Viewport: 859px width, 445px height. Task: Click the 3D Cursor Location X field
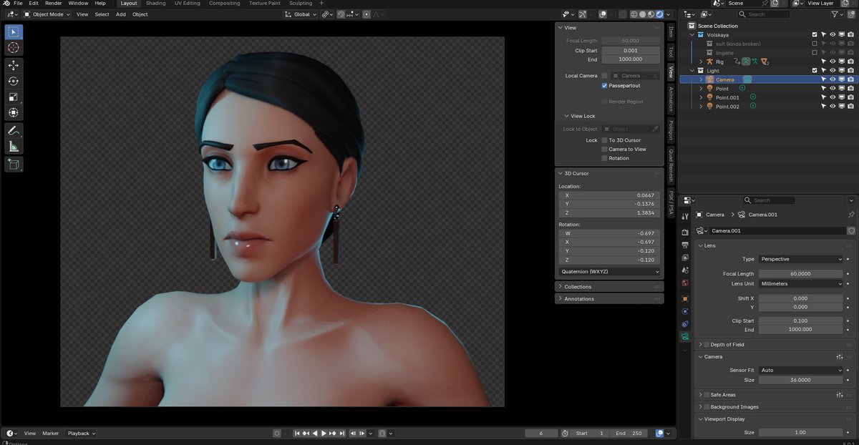[609, 195]
